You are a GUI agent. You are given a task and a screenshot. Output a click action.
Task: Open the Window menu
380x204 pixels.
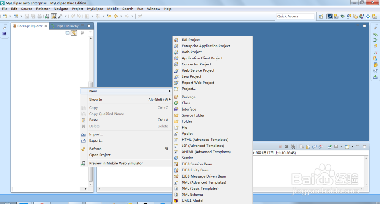pyautogui.click(x=154, y=9)
